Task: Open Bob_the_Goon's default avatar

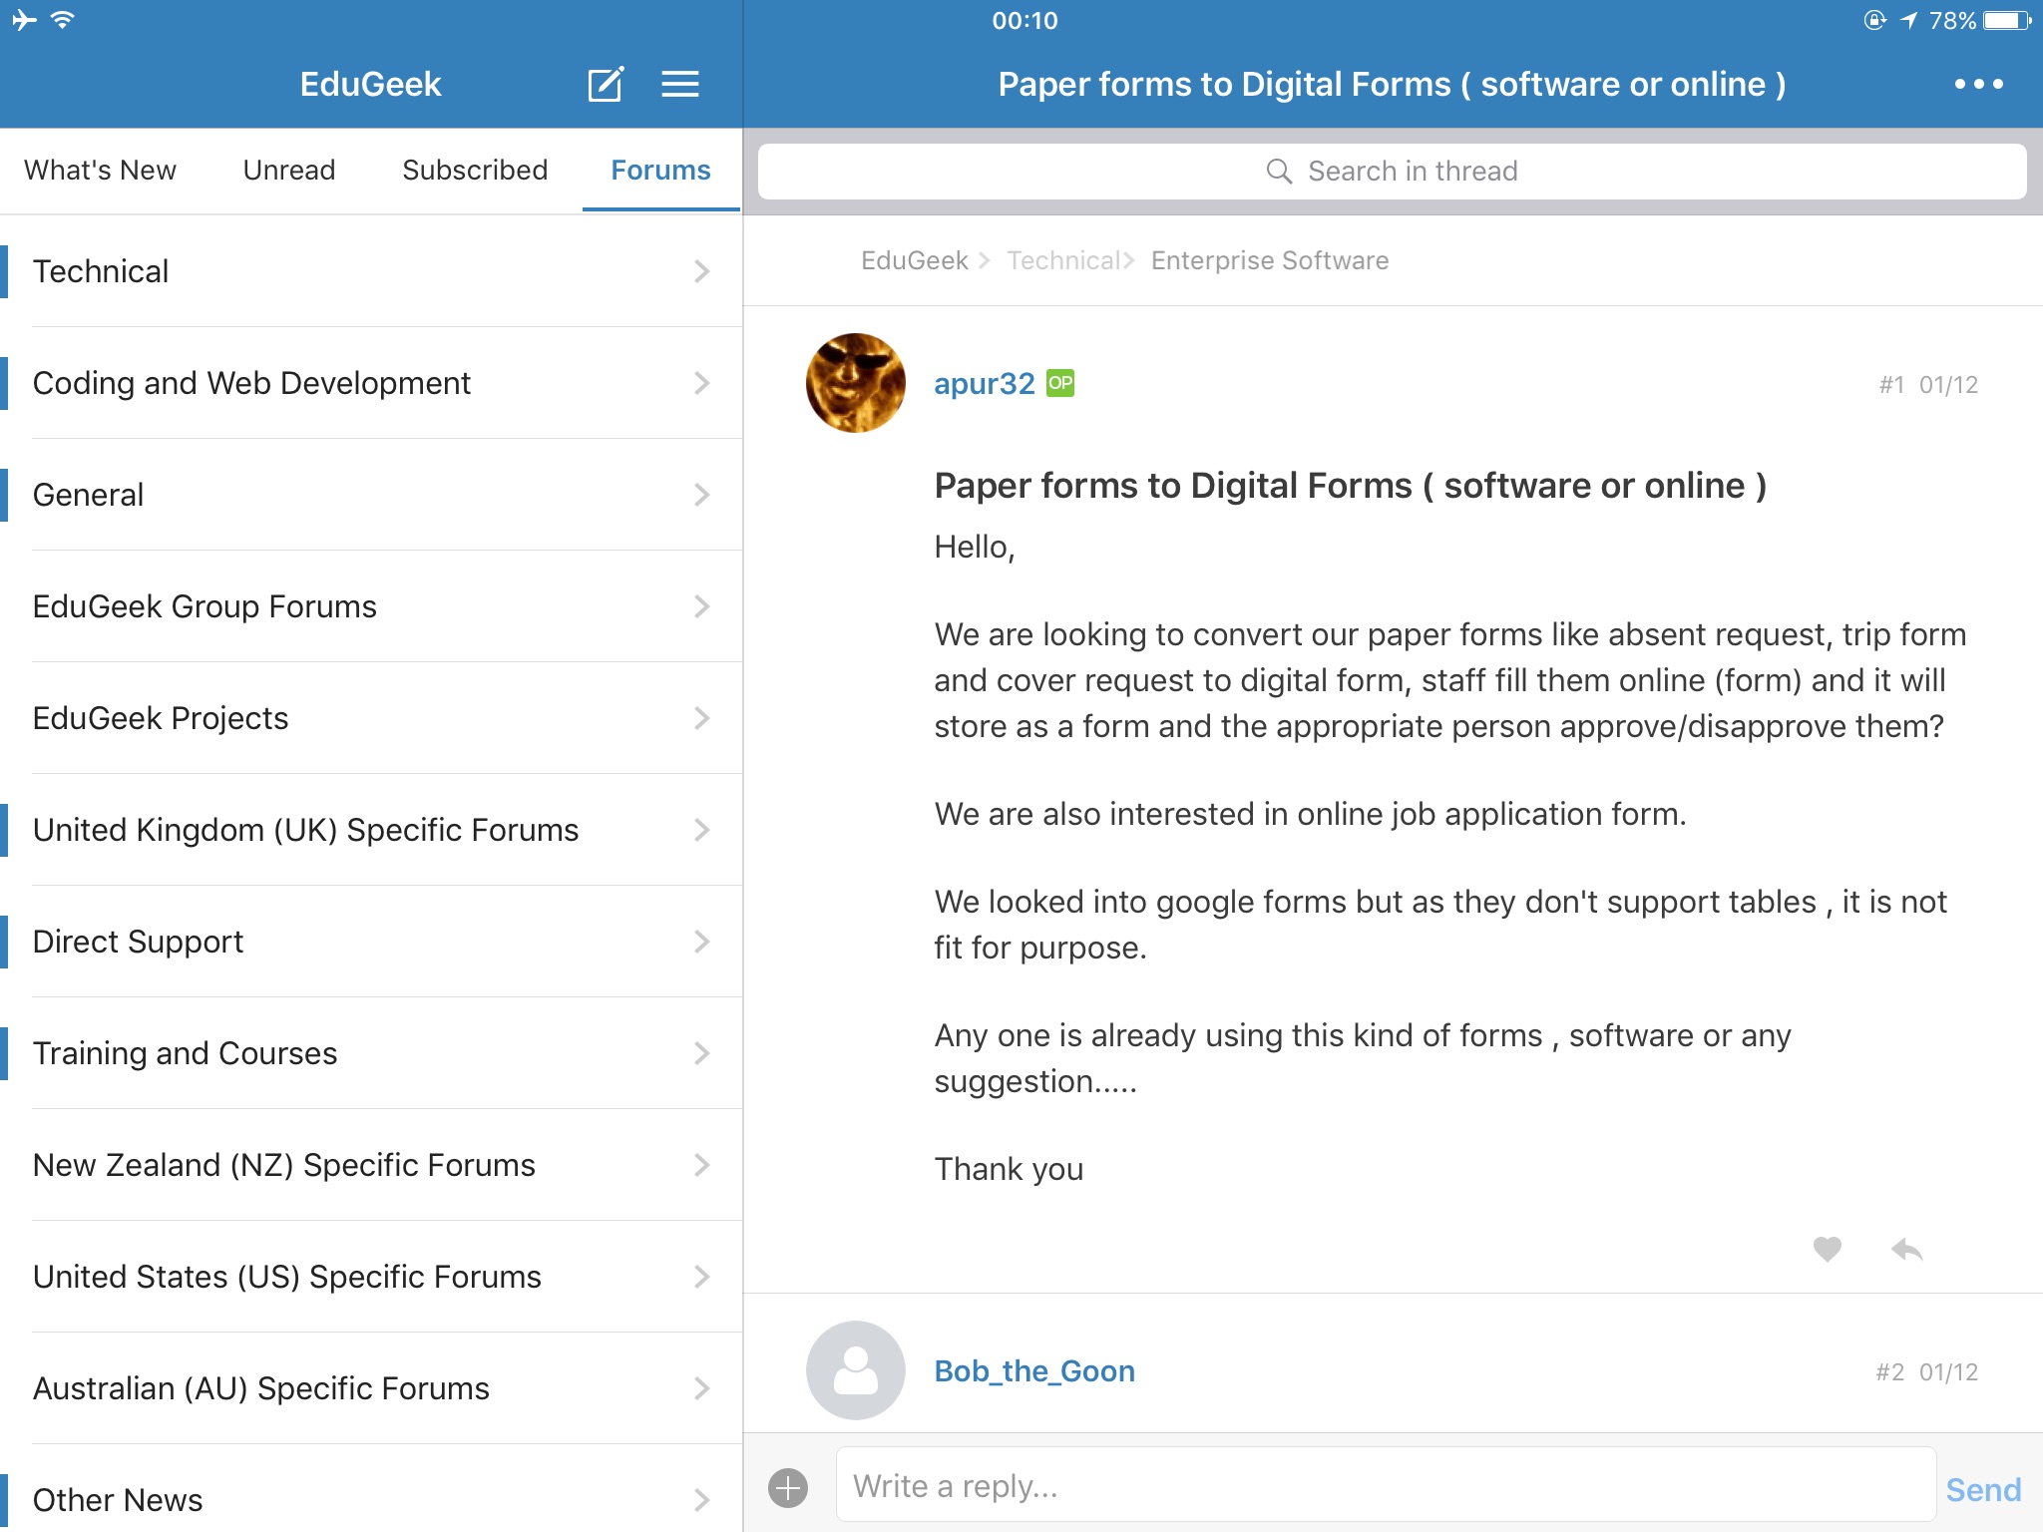Action: [x=856, y=1370]
